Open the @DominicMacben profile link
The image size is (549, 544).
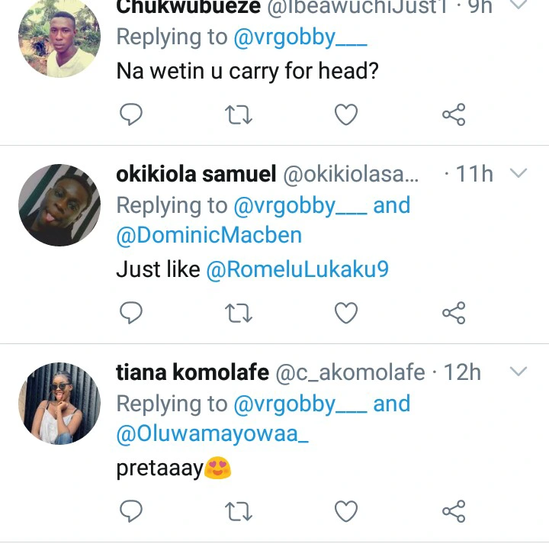coord(209,235)
